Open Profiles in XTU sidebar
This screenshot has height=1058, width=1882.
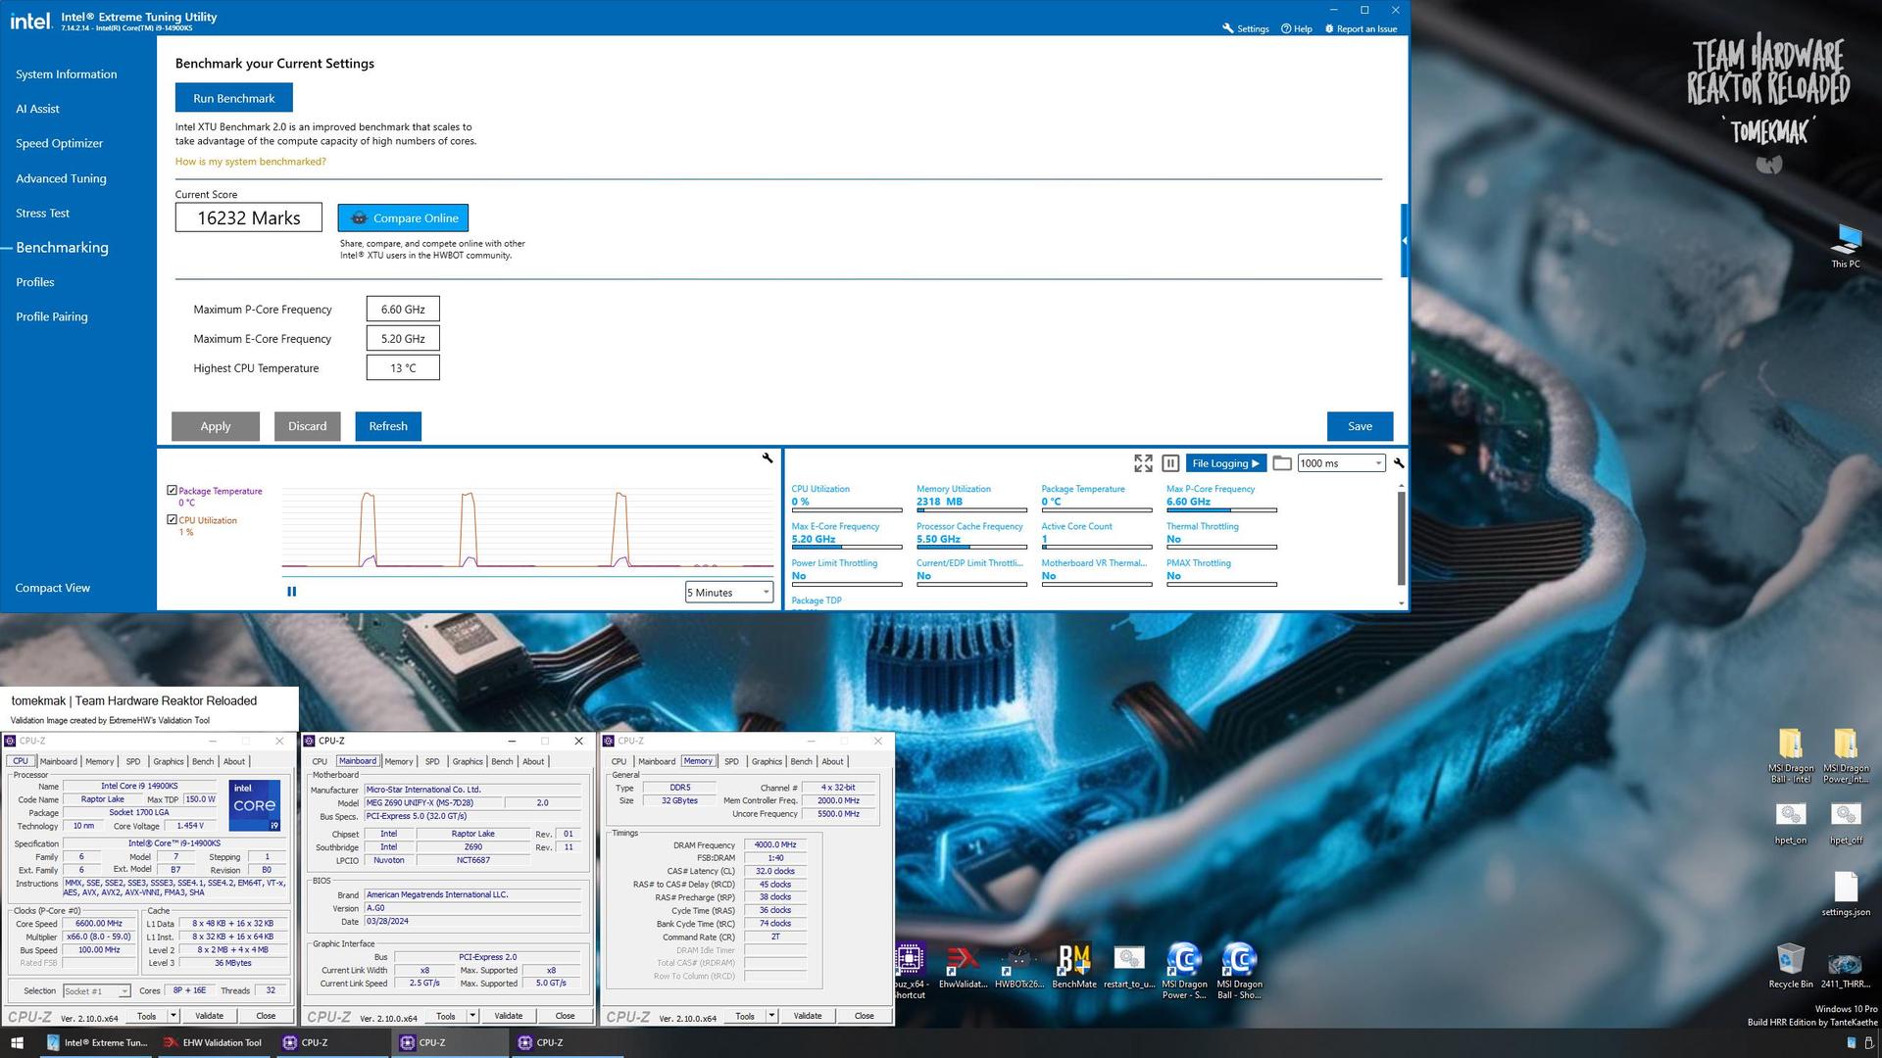tap(35, 282)
